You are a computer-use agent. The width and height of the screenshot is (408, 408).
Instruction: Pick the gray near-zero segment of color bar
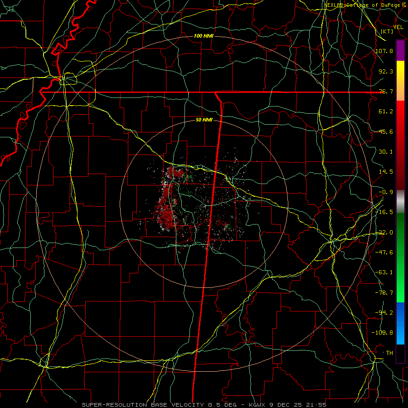click(x=400, y=202)
